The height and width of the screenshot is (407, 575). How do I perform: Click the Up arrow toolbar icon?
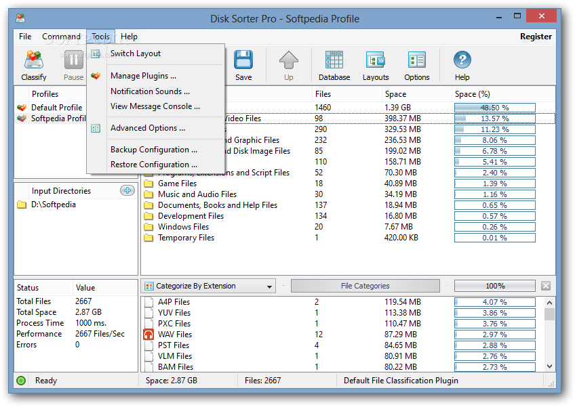pos(289,60)
